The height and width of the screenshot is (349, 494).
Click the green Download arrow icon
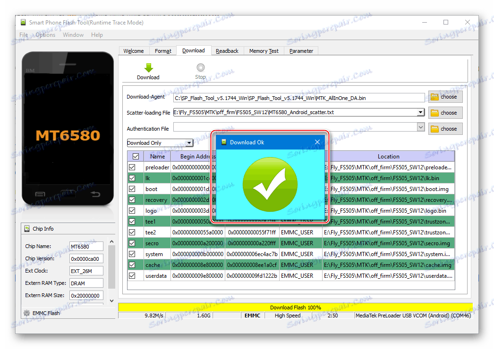pyautogui.click(x=148, y=67)
